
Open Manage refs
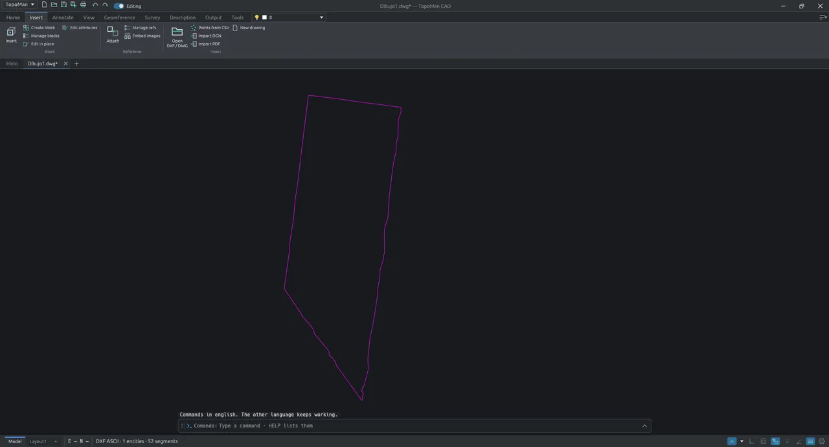tap(140, 28)
